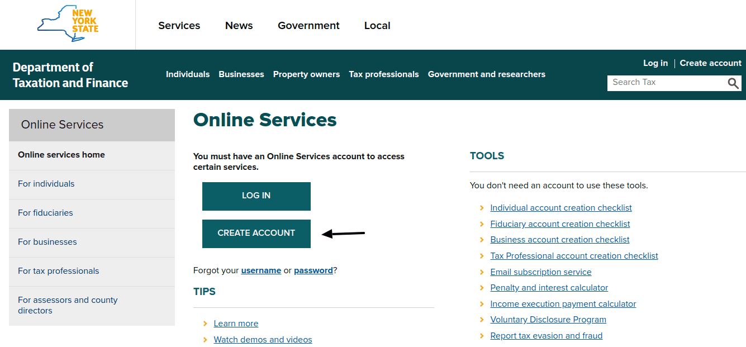
Task: Click the forgot username link
Action: click(x=261, y=270)
